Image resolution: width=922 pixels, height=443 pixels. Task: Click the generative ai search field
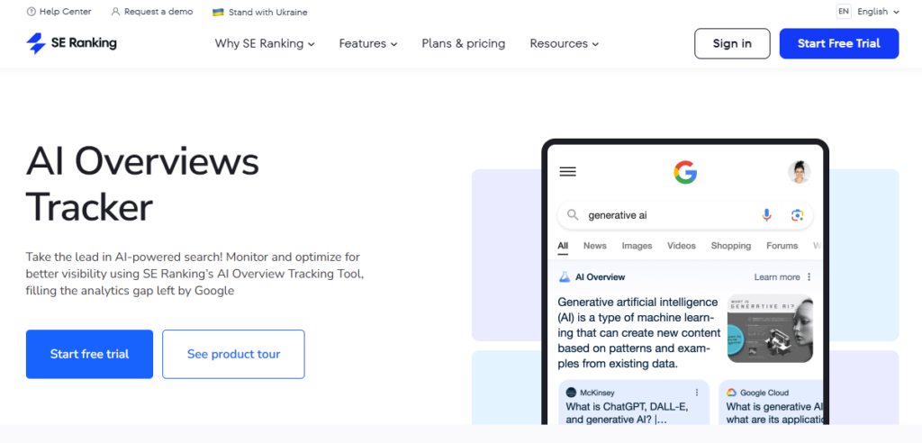pos(685,215)
